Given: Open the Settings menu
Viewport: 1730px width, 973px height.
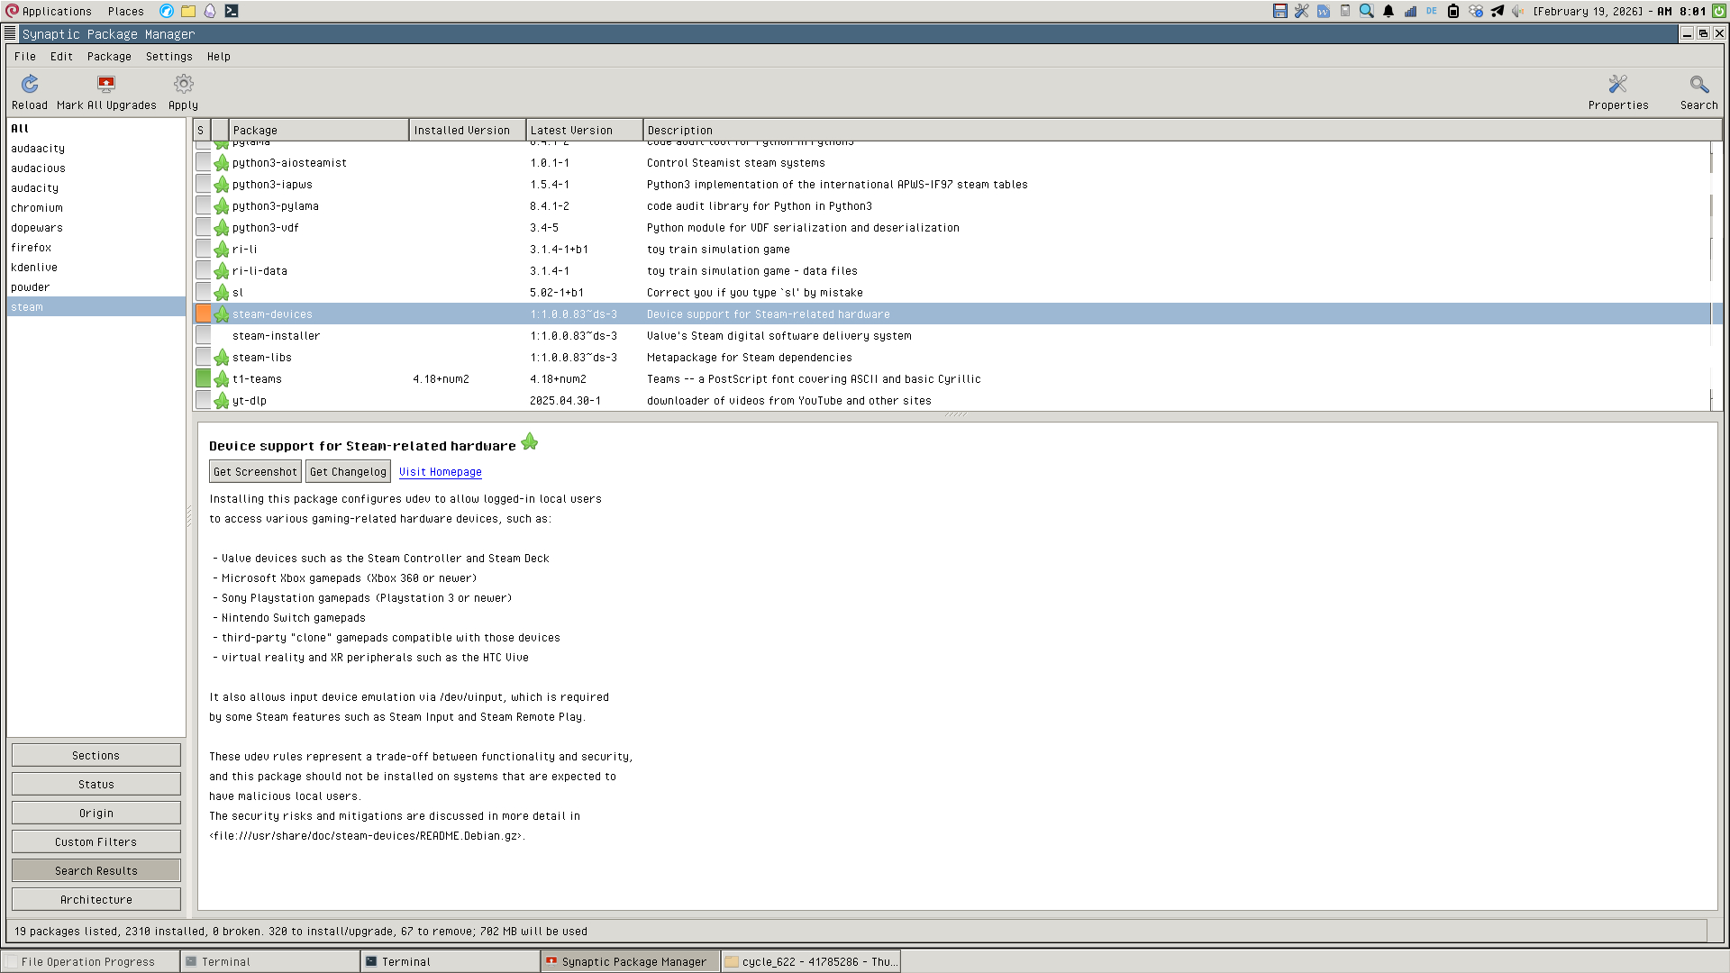Looking at the screenshot, I should 168,57.
